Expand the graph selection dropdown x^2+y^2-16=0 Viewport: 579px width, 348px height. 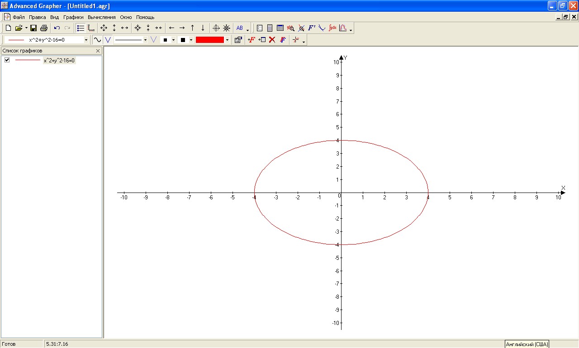pyautogui.click(x=86, y=40)
